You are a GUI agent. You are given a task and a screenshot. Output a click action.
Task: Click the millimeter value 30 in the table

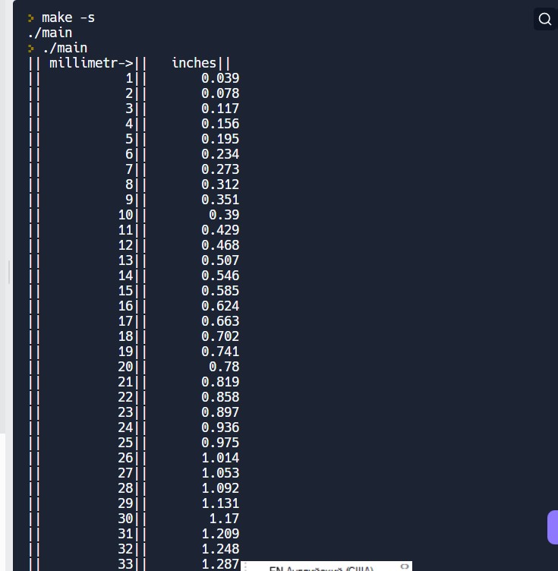point(125,519)
